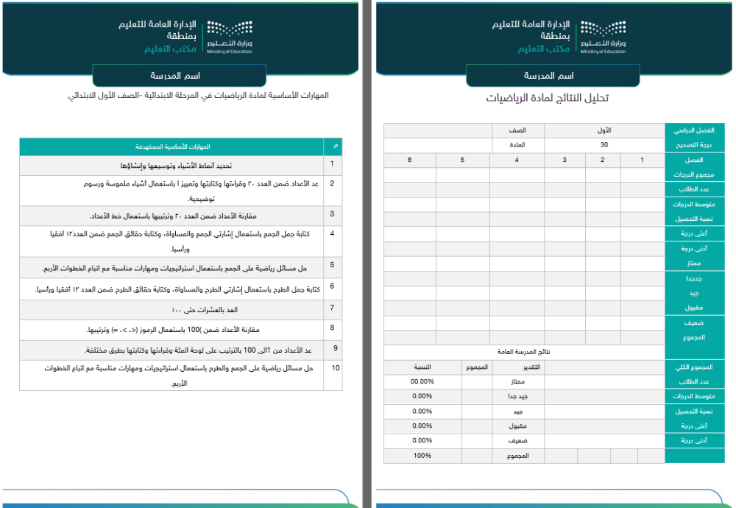Click the column header numbered 6 in results table
Screen dimensions: 736x508
click(409, 160)
